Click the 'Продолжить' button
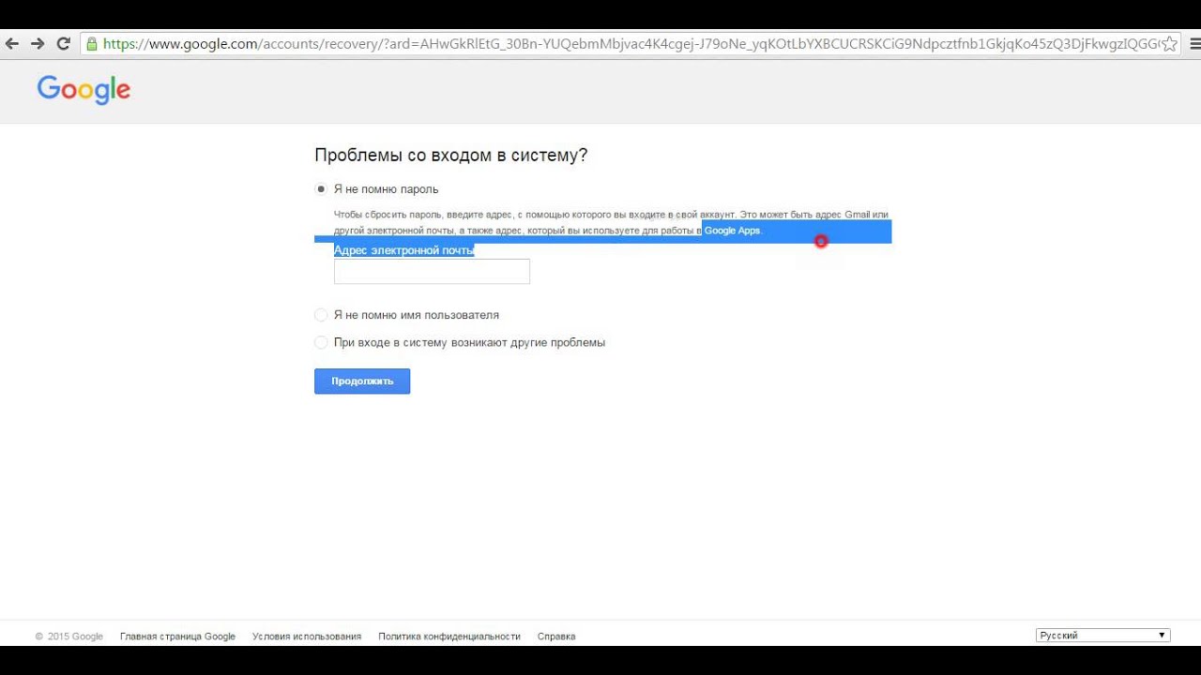Image resolution: width=1201 pixels, height=675 pixels. click(x=362, y=382)
